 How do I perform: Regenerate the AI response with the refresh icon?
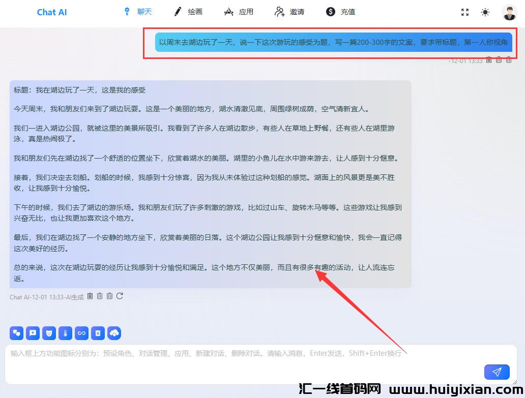click(119, 296)
